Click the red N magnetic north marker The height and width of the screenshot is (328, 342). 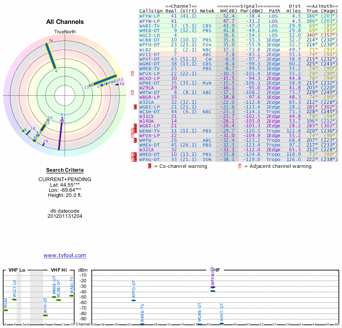tap(51, 41)
